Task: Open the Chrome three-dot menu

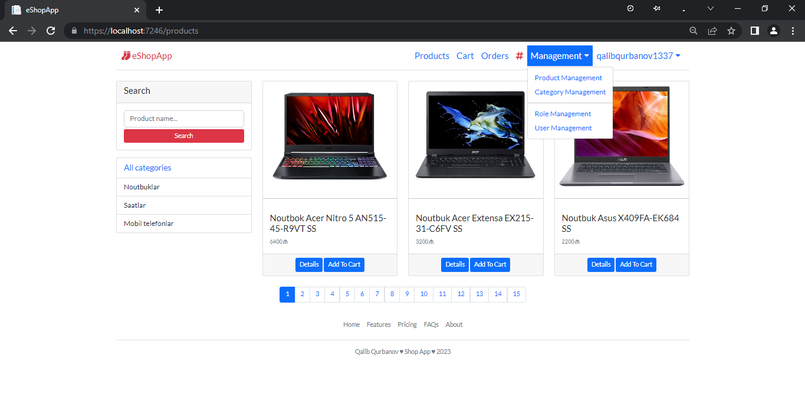Action: coord(793,31)
